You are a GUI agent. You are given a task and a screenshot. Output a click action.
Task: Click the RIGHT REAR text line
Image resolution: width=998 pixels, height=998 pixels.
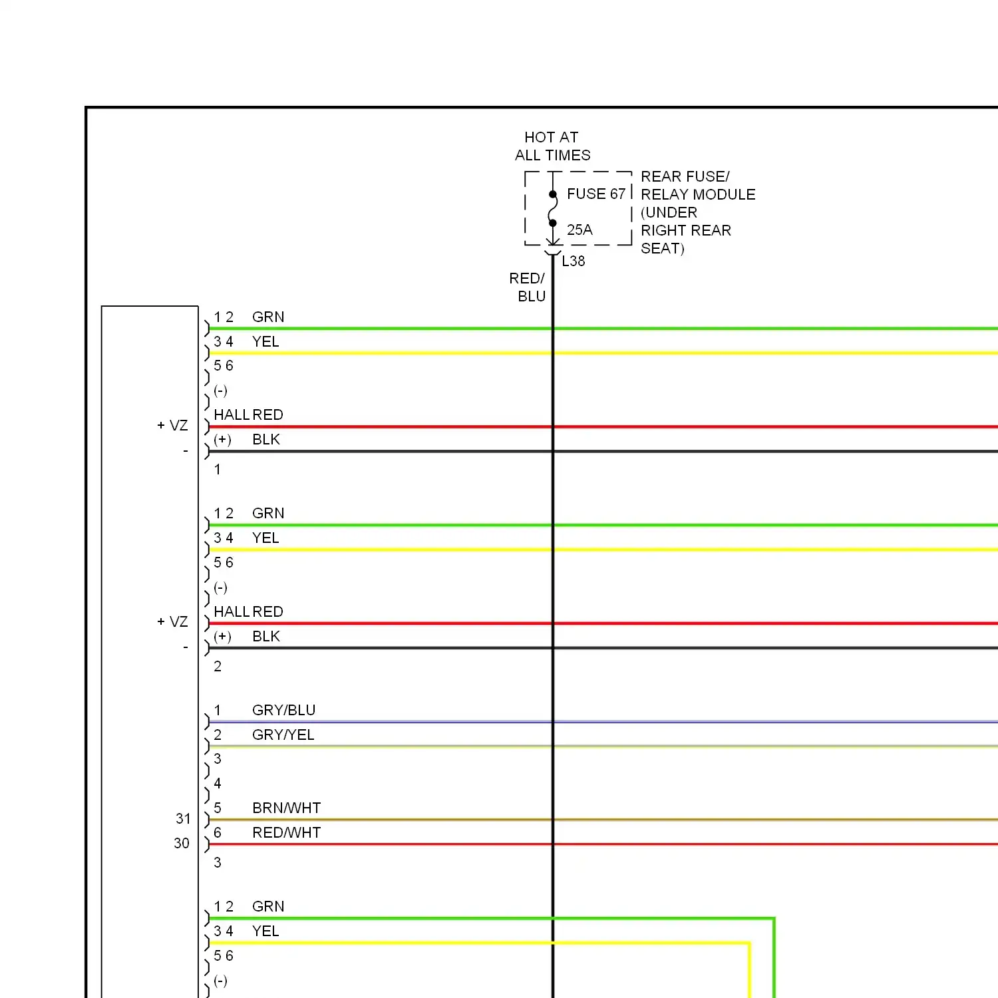point(686,231)
